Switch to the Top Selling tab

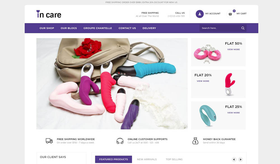[174, 159]
